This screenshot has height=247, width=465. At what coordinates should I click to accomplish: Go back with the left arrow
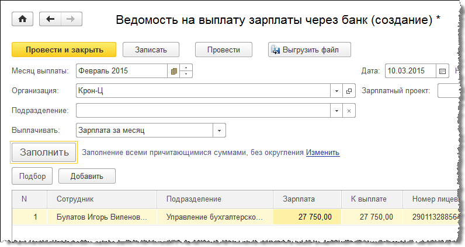(50, 19)
